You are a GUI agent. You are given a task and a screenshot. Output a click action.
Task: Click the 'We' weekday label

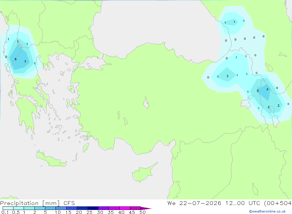171,203
